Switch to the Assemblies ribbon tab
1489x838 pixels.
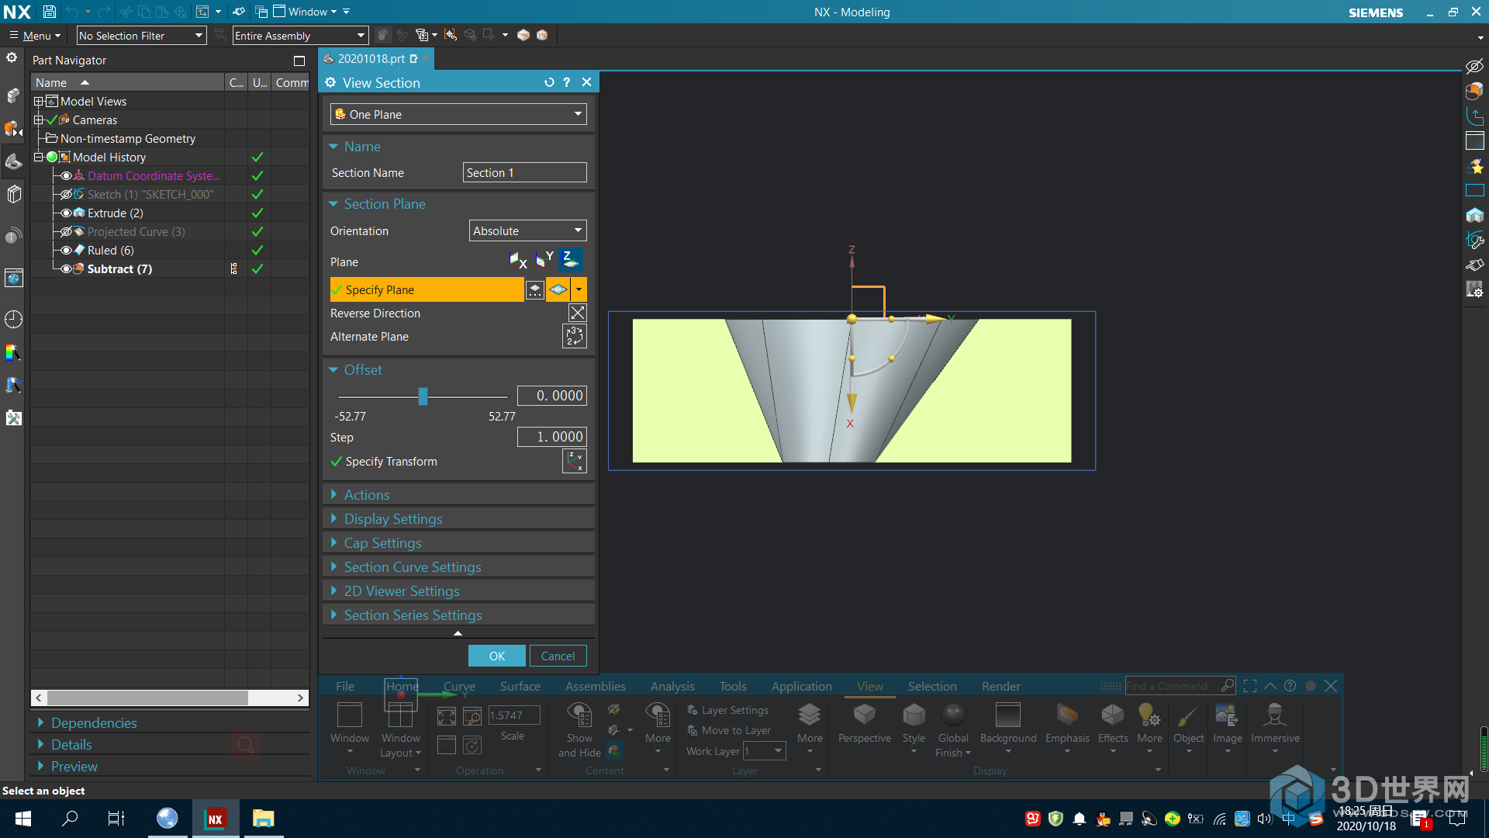pos(595,687)
